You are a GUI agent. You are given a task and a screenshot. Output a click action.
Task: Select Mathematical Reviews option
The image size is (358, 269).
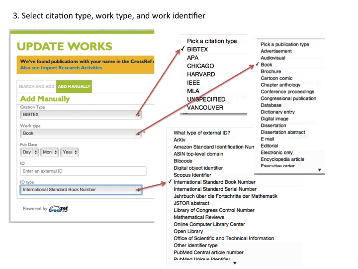pos(199,217)
